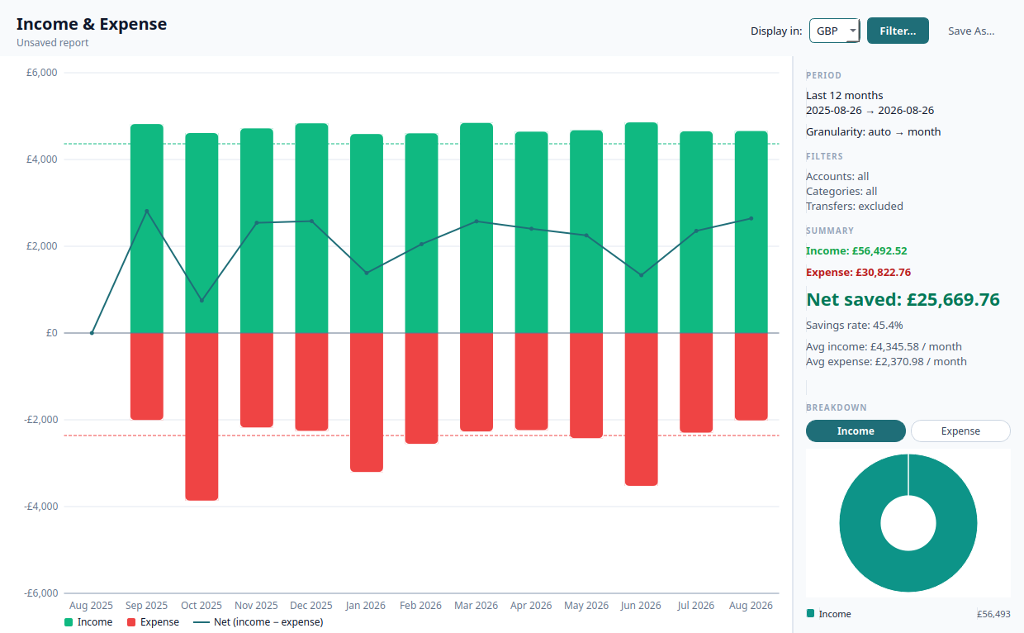Click the Save As... button
The width and height of the screenshot is (1024, 633).
pyautogui.click(x=971, y=31)
